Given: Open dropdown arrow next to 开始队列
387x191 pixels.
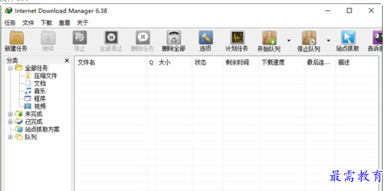Looking at the screenshot, I should point(288,41).
